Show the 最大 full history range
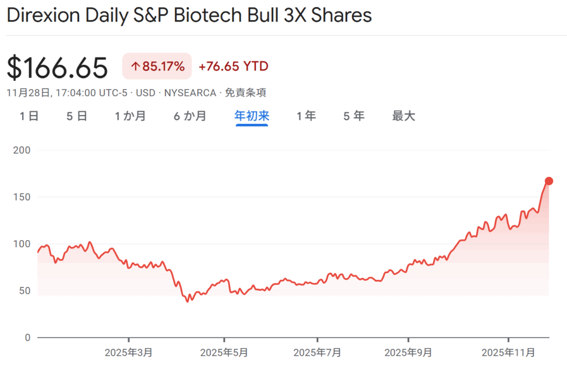Image resolution: width=567 pixels, height=369 pixels. click(404, 116)
